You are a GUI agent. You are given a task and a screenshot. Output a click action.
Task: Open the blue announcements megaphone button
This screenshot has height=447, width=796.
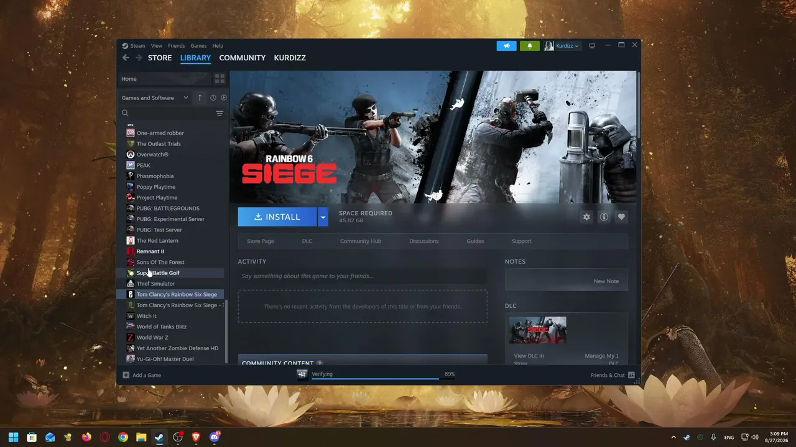click(507, 46)
